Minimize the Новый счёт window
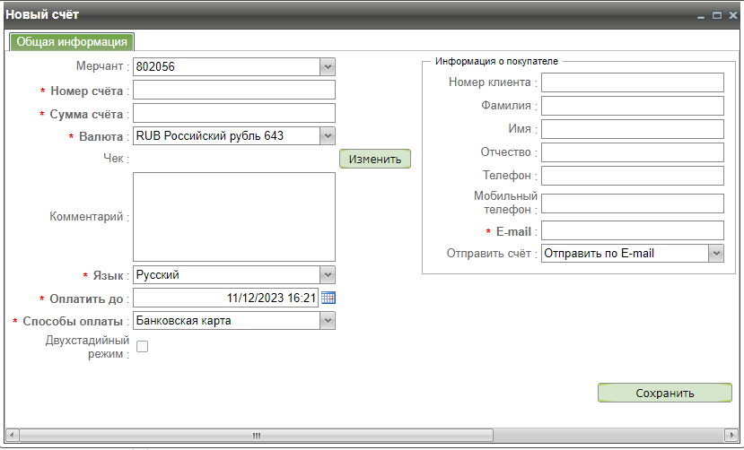The width and height of the screenshot is (744, 450). (702, 16)
